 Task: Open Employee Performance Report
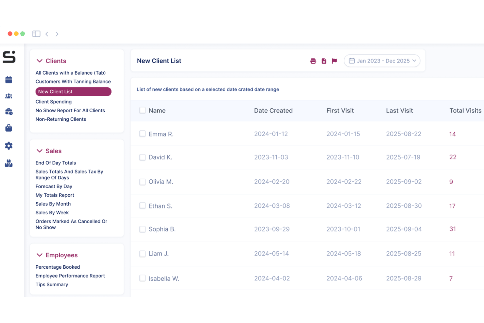(70, 276)
